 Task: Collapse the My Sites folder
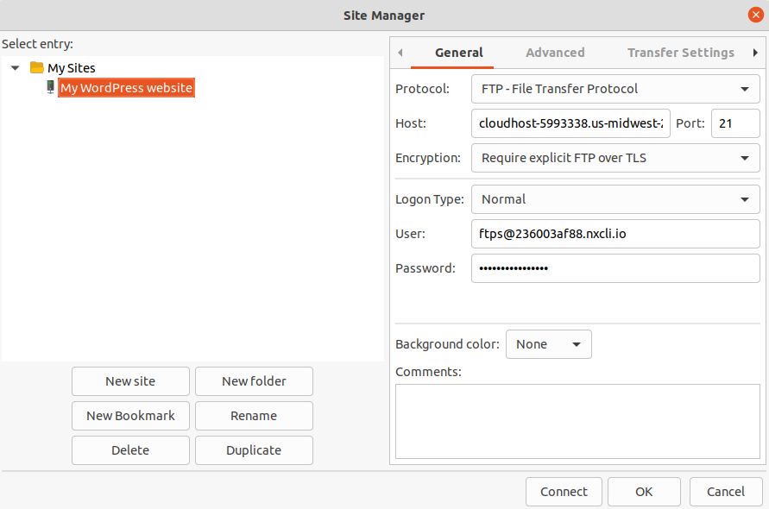[x=14, y=67]
